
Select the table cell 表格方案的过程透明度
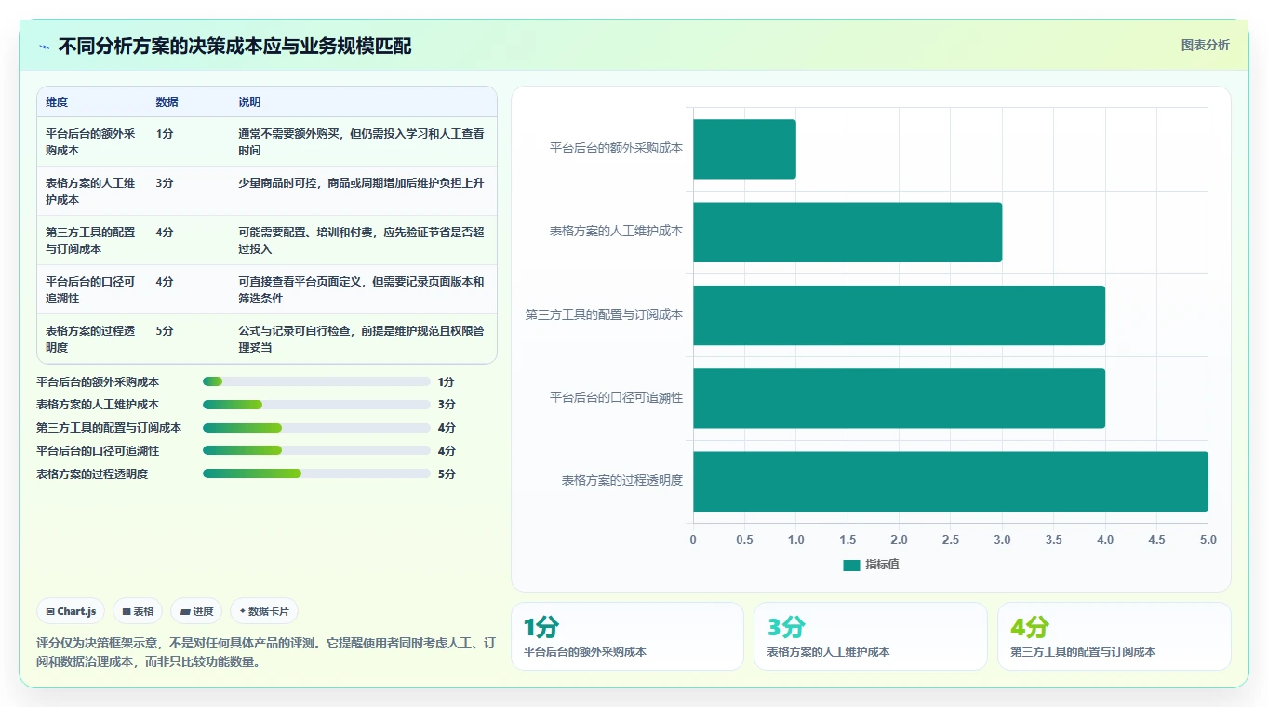click(x=90, y=339)
